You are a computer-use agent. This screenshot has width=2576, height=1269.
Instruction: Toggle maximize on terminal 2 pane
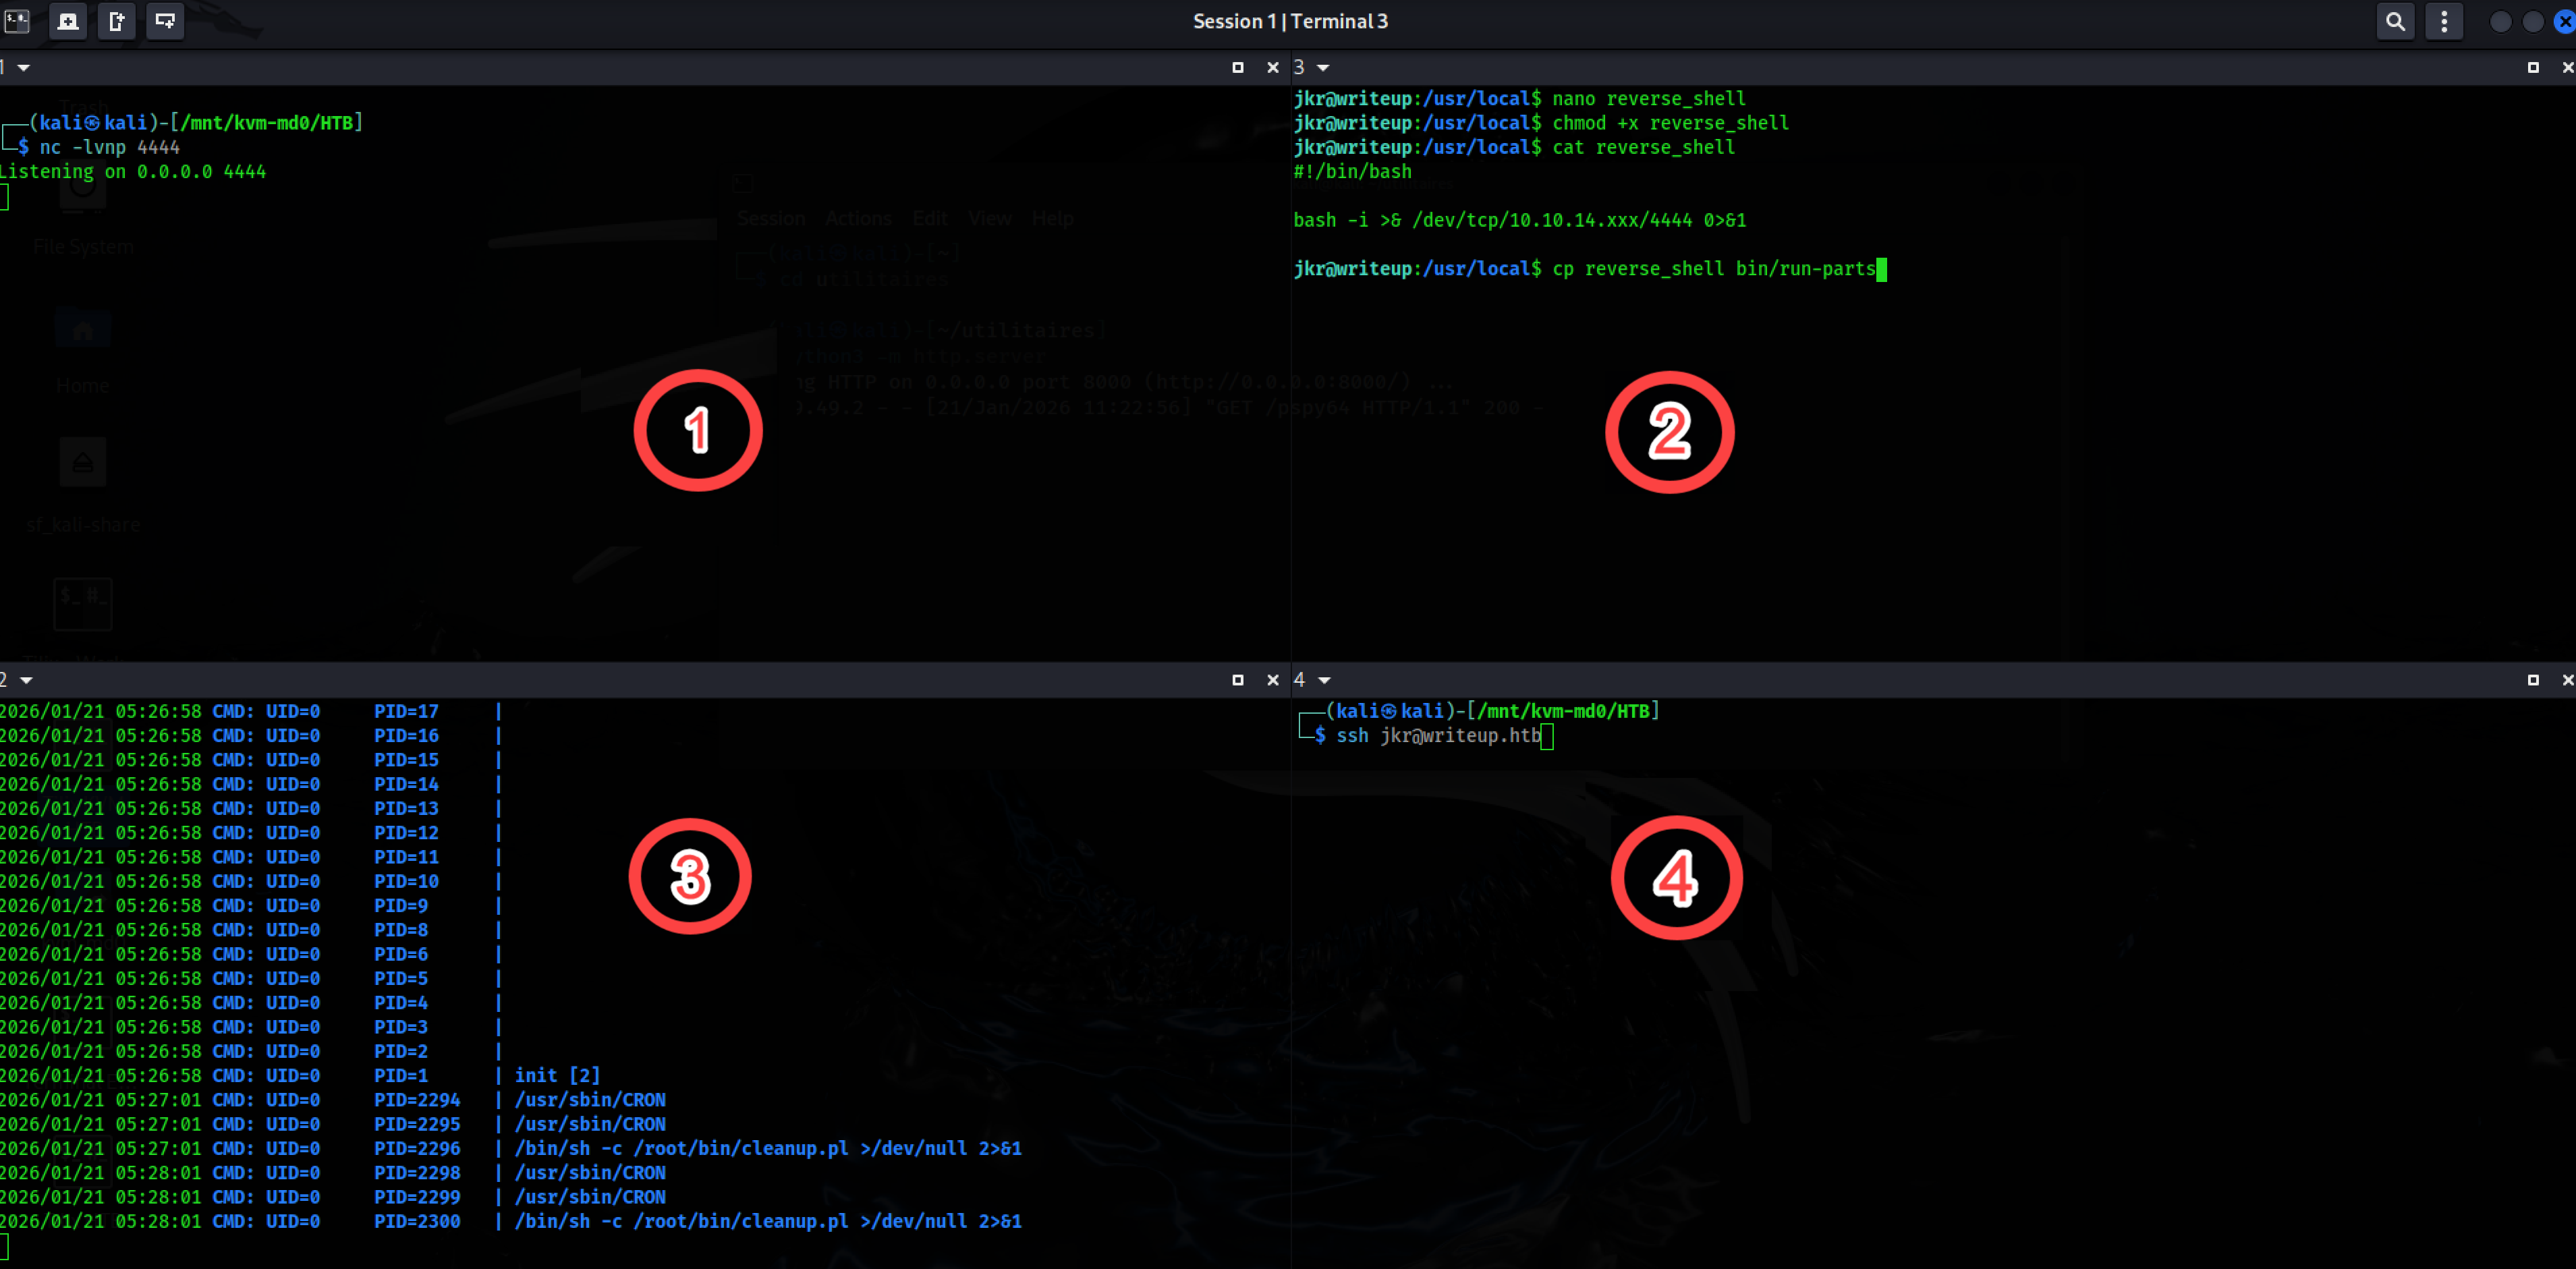(x=1237, y=680)
